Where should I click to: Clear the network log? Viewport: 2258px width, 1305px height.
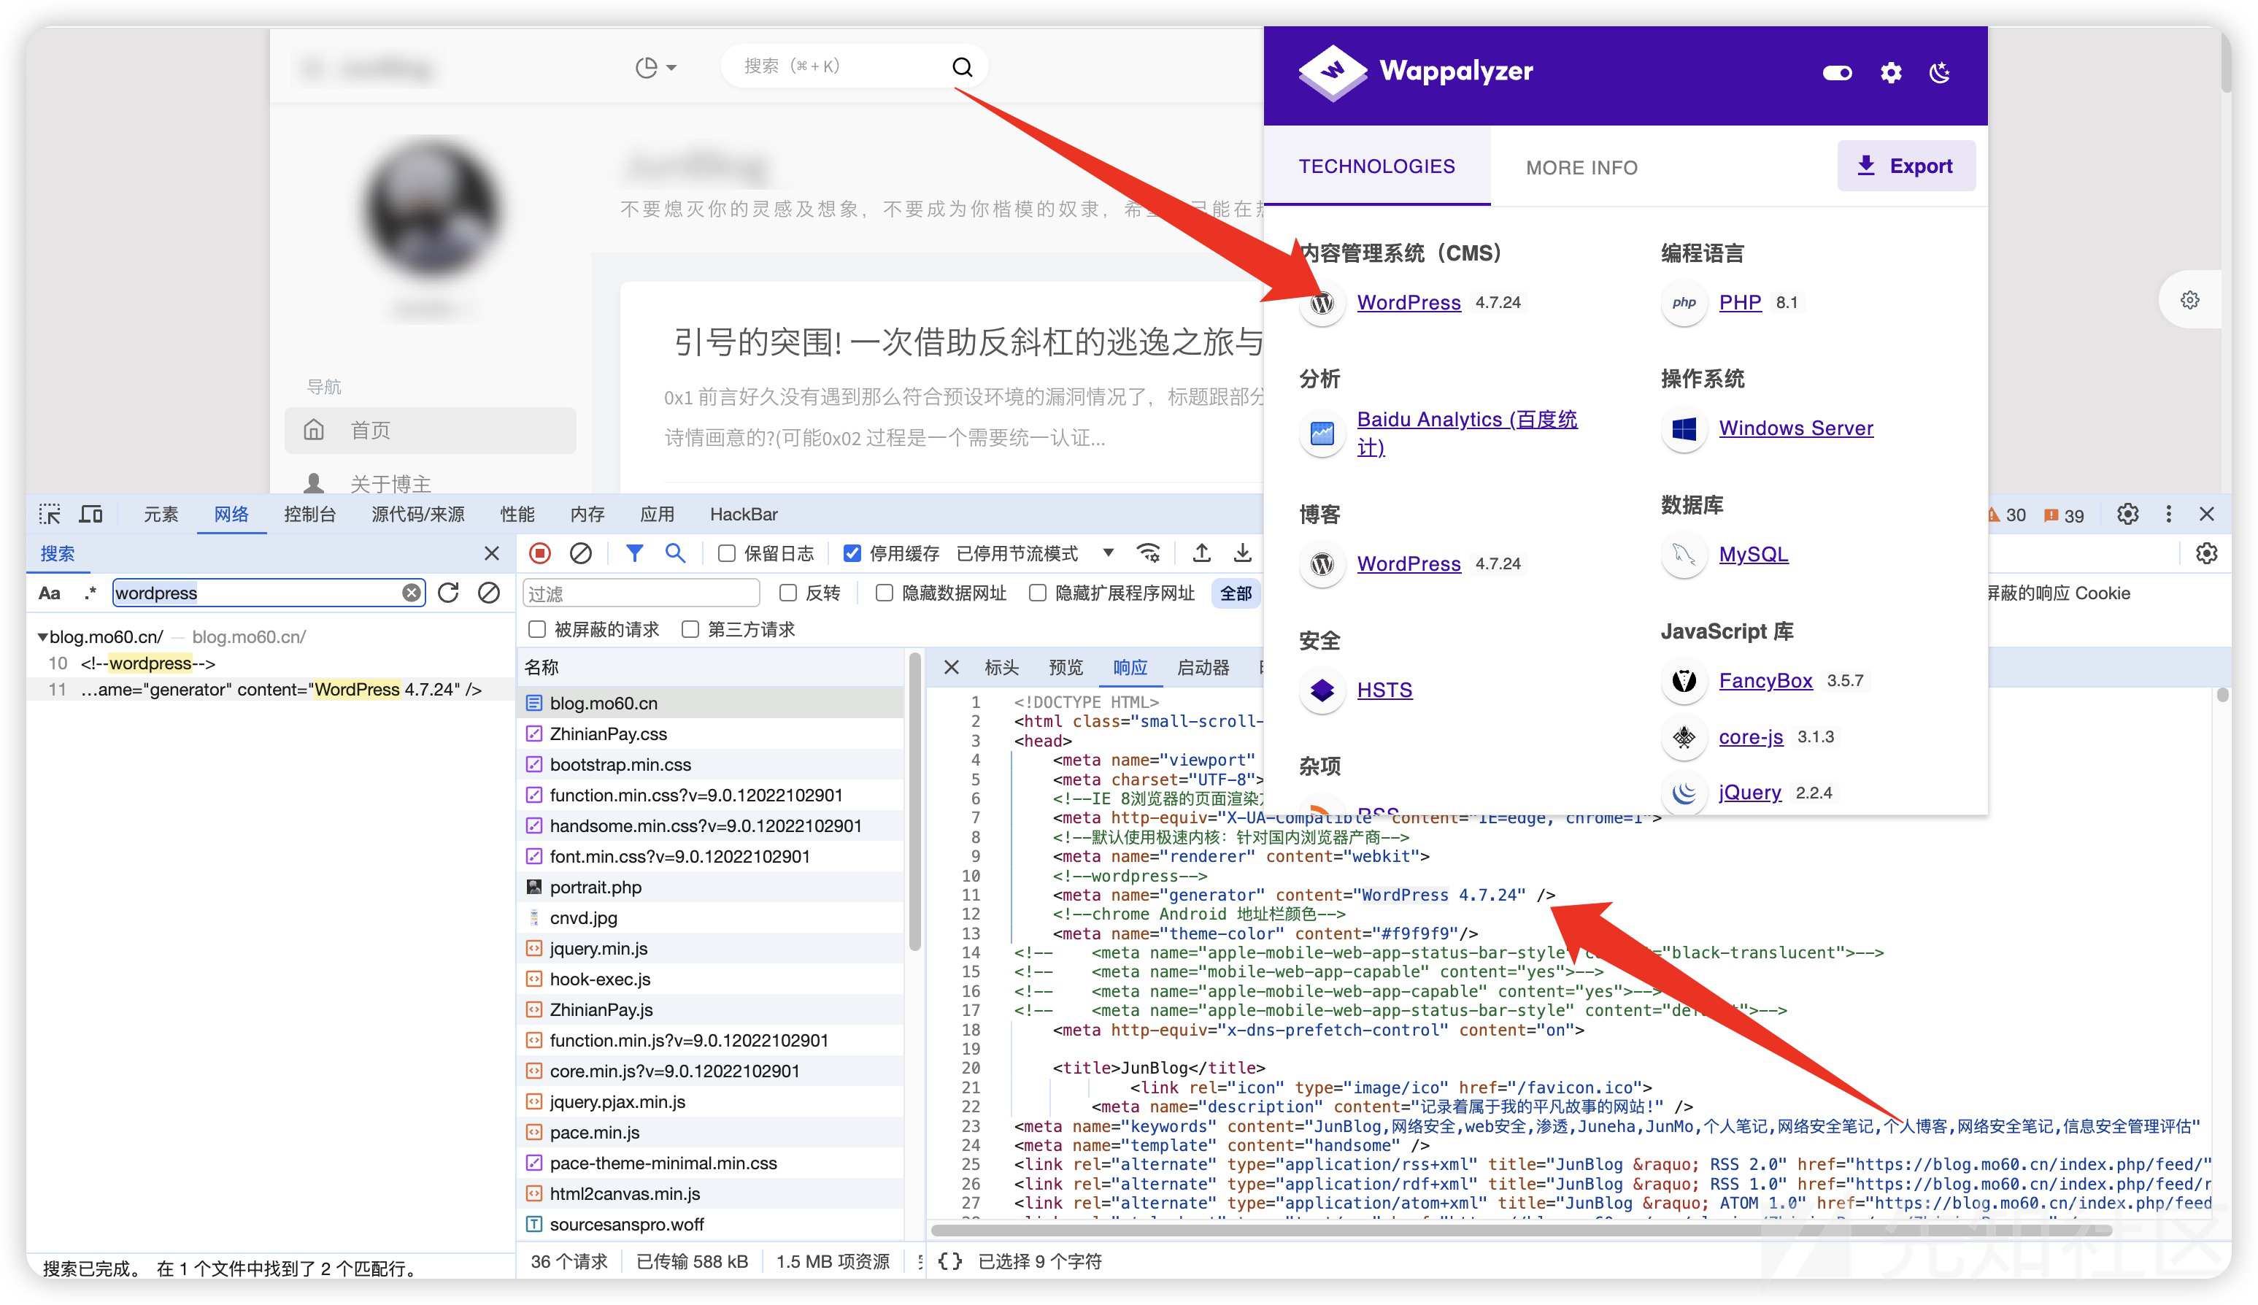coord(581,553)
